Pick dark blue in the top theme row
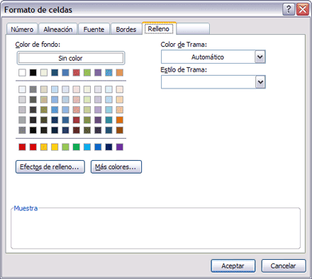Screen dimensions: 312x279 55,72
